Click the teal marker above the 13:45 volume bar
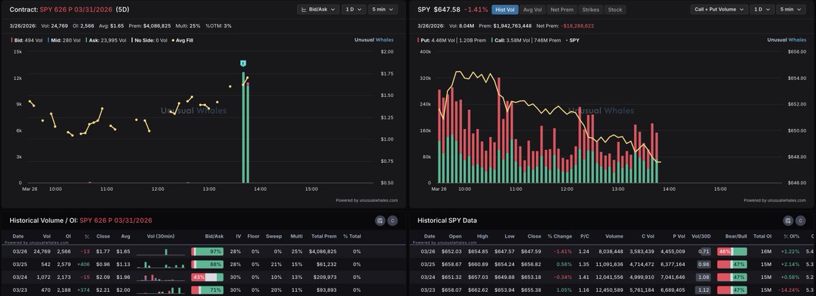816x296 pixels. coord(243,64)
